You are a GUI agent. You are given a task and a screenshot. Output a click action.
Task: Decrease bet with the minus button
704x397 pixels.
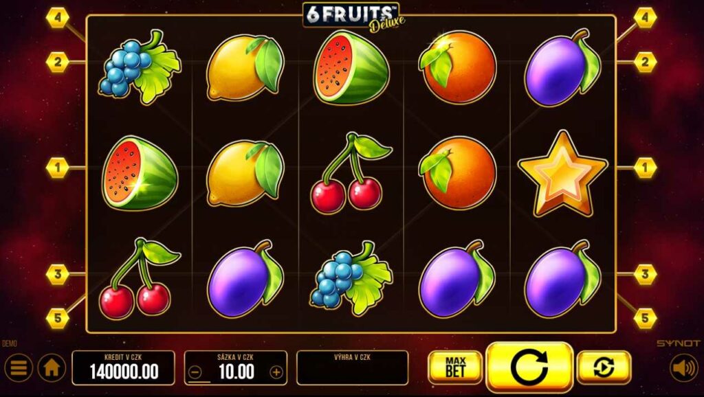pyautogui.click(x=195, y=372)
